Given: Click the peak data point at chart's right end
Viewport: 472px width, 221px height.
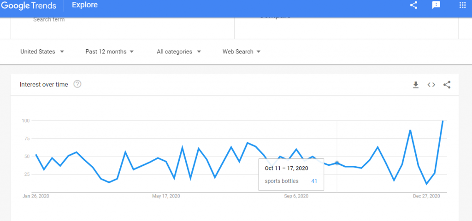Looking at the screenshot, I should point(443,121).
